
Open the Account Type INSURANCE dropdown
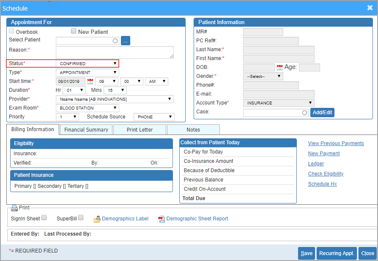tap(279, 103)
